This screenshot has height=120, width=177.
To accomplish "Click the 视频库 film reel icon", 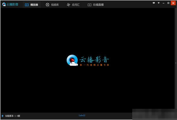I will (x=47, y=5).
